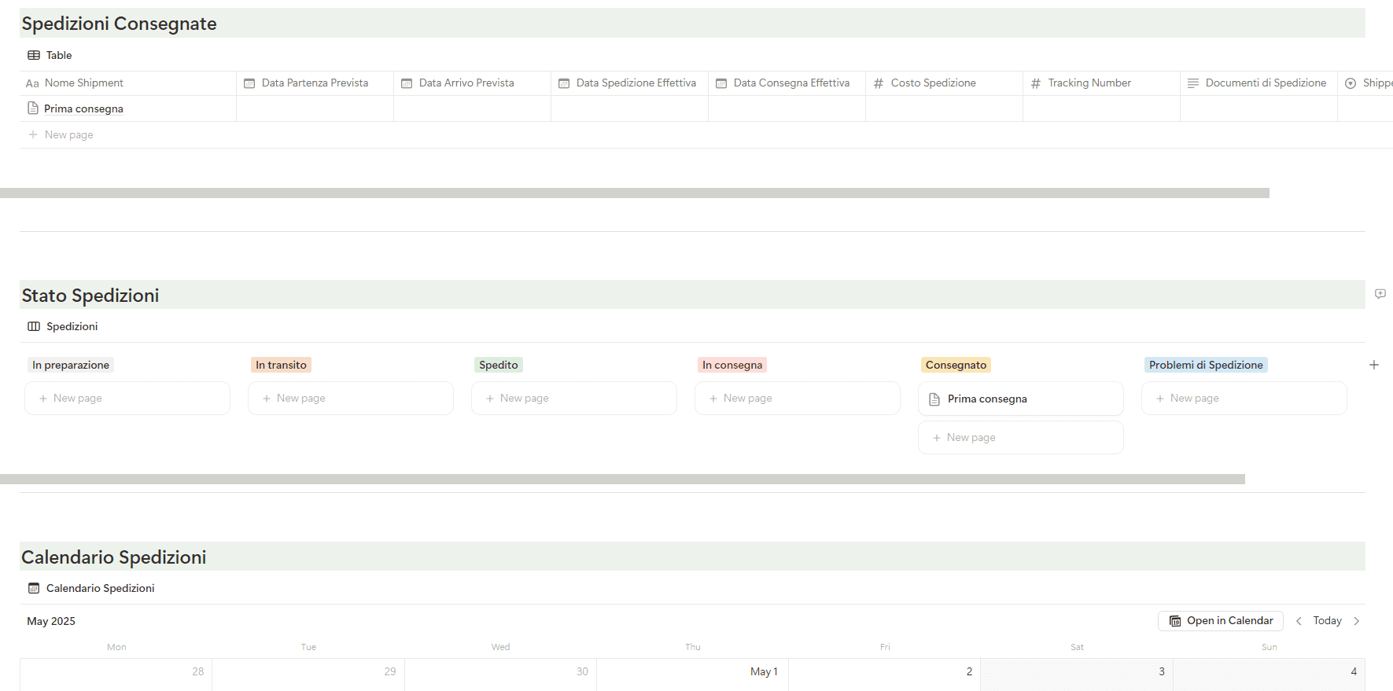Open Data Partenza Prevista column header

pos(315,83)
